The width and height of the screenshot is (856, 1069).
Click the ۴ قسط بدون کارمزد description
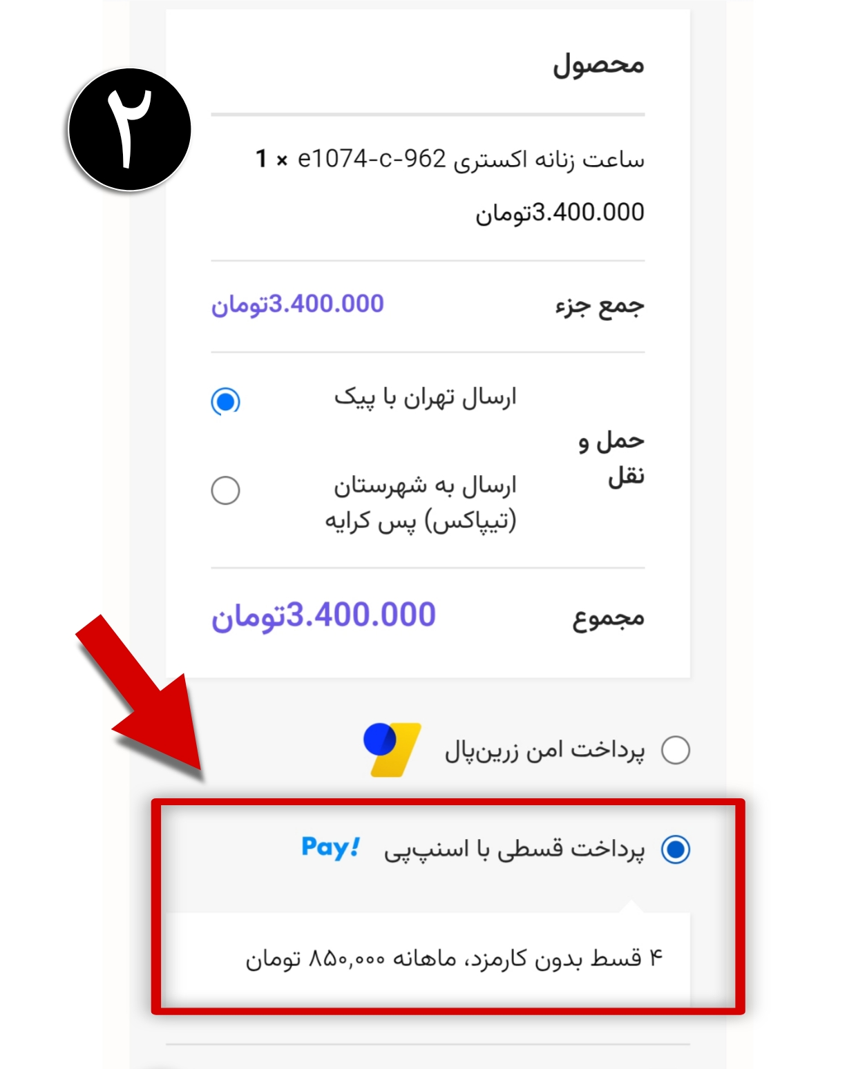(454, 959)
